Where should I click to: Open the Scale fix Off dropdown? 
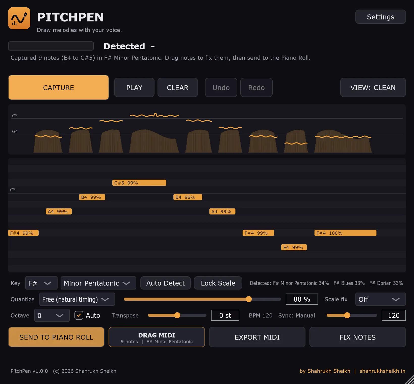(380, 299)
